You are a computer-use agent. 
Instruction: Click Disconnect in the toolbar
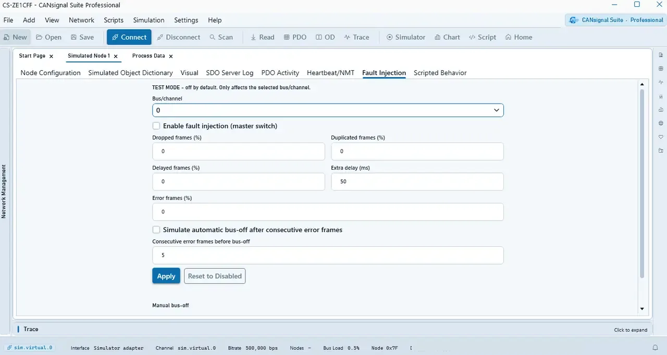point(178,37)
